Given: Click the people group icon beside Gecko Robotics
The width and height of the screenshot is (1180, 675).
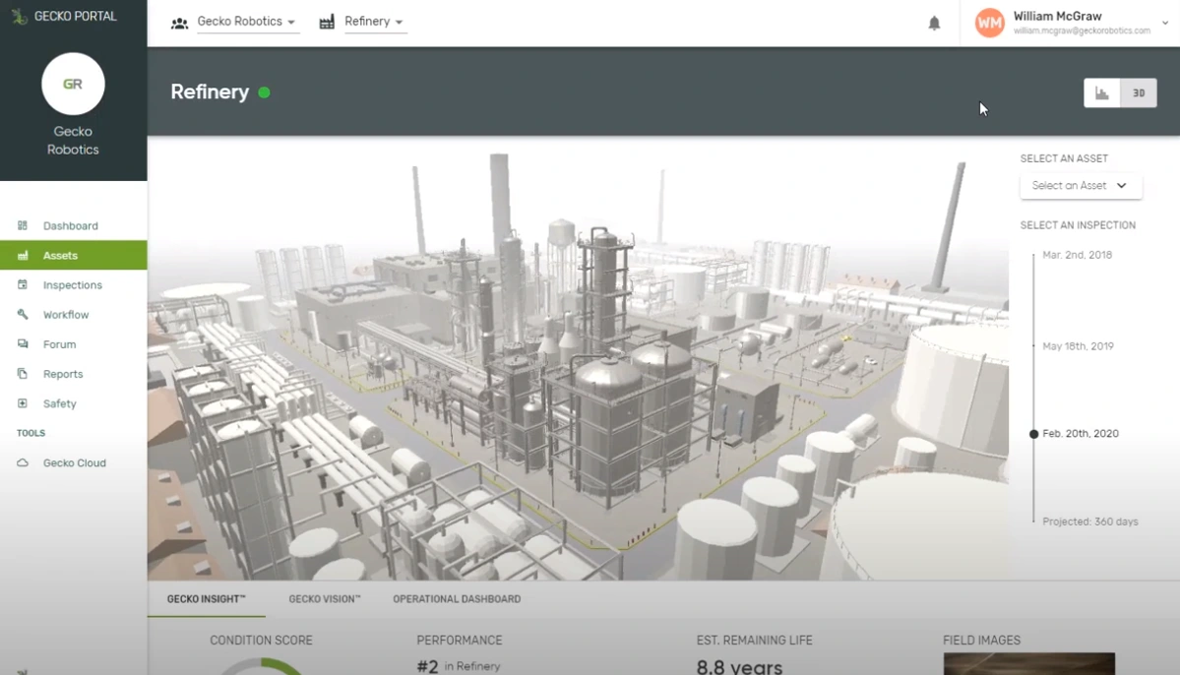Looking at the screenshot, I should click(x=179, y=23).
